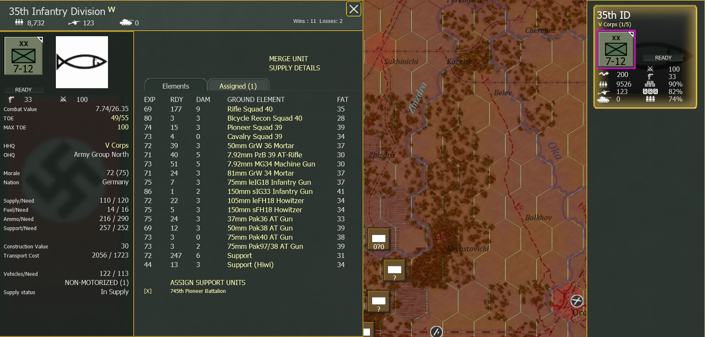705x337 pixels.
Task: Select 50mm GrW 36 Mortar element
Action: click(261, 146)
